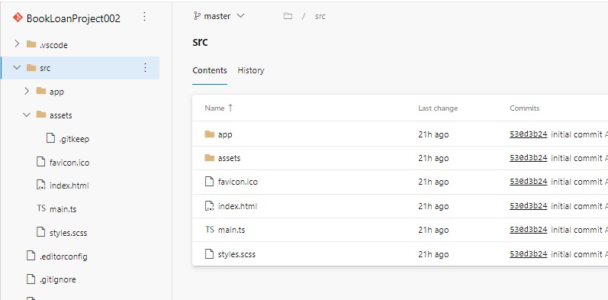
Task: Click the BookLoanProject002 repository git icon
Action: pyautogui.click(x=18, y=18)
